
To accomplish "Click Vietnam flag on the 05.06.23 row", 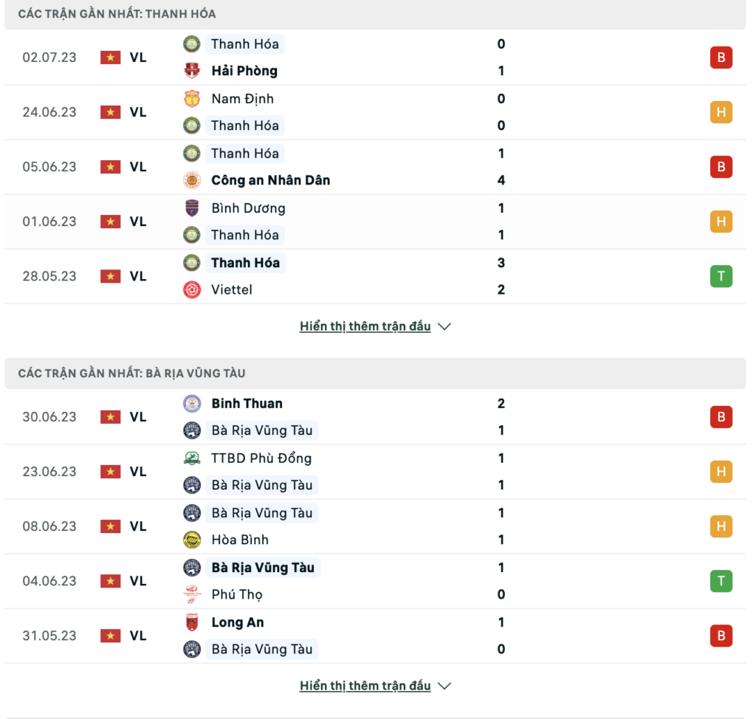I will (111, 167).
